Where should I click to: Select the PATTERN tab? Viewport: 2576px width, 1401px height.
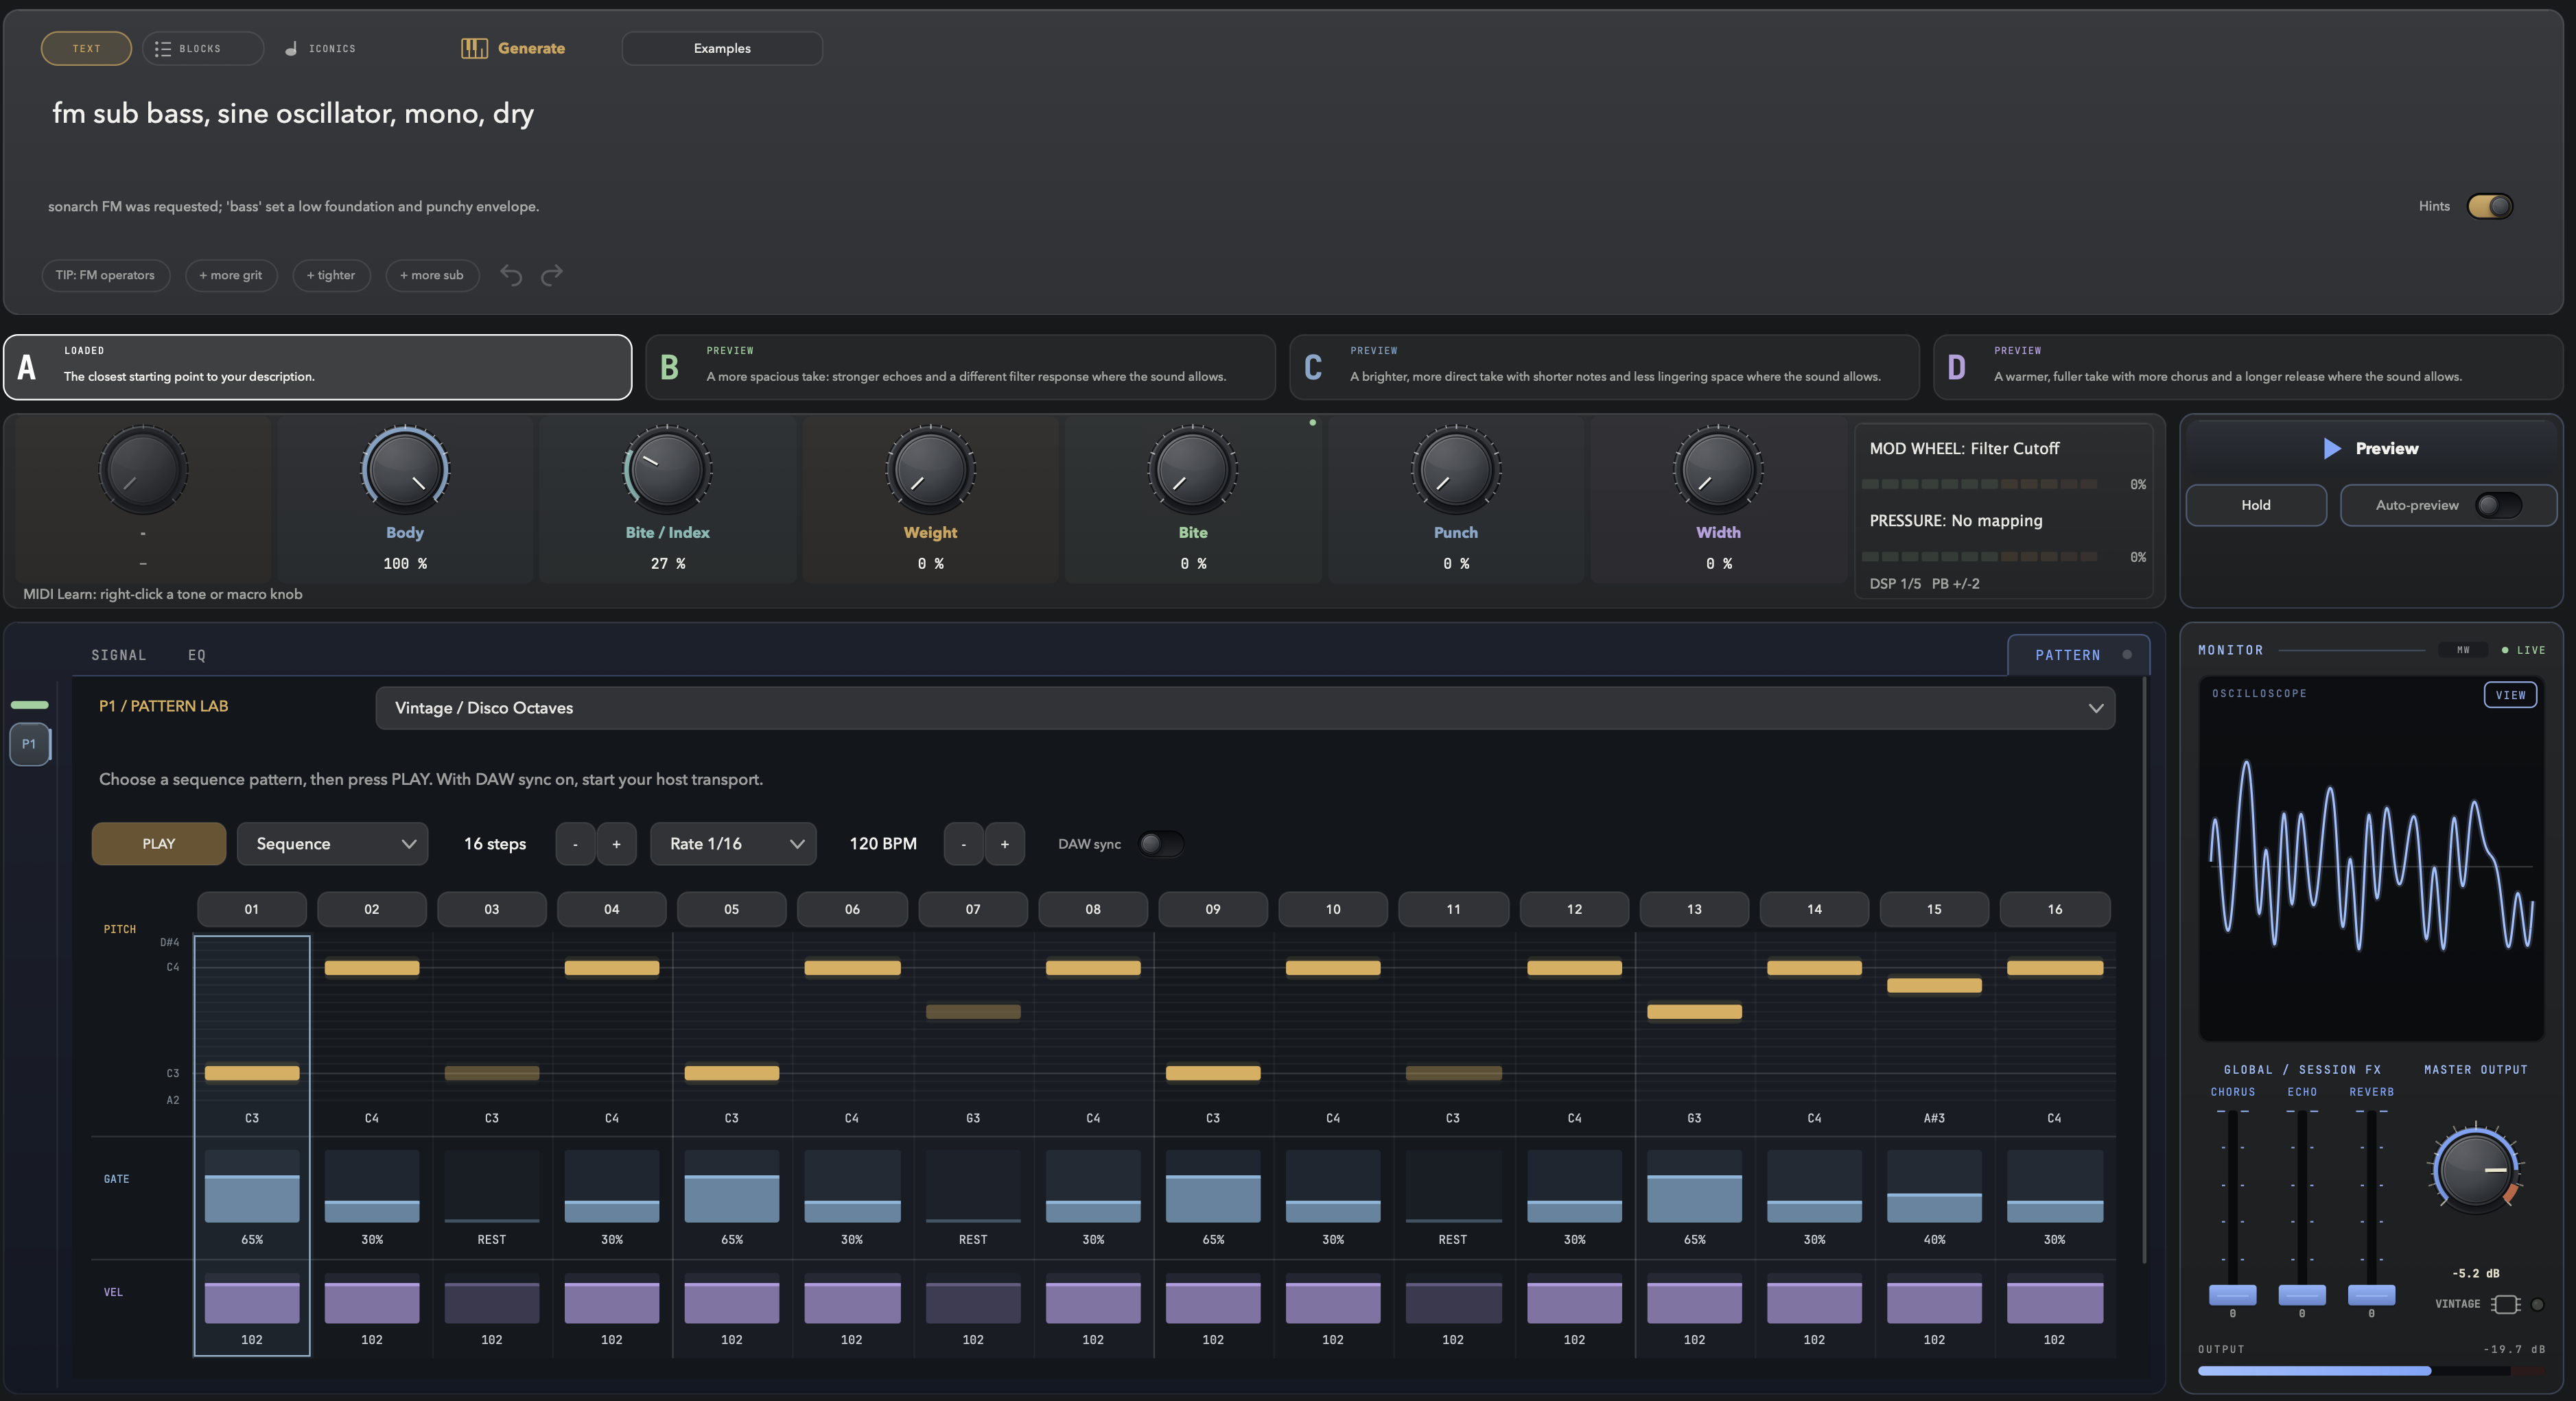click(x=2078, y=655)
